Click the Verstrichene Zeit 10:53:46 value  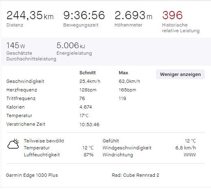[89, 125]
